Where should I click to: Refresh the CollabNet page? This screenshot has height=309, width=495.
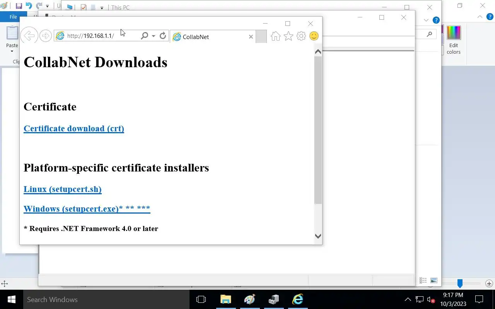point(163,36)
